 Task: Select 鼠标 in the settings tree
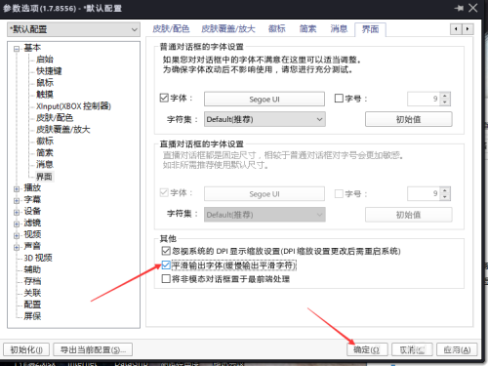point(45,83)
